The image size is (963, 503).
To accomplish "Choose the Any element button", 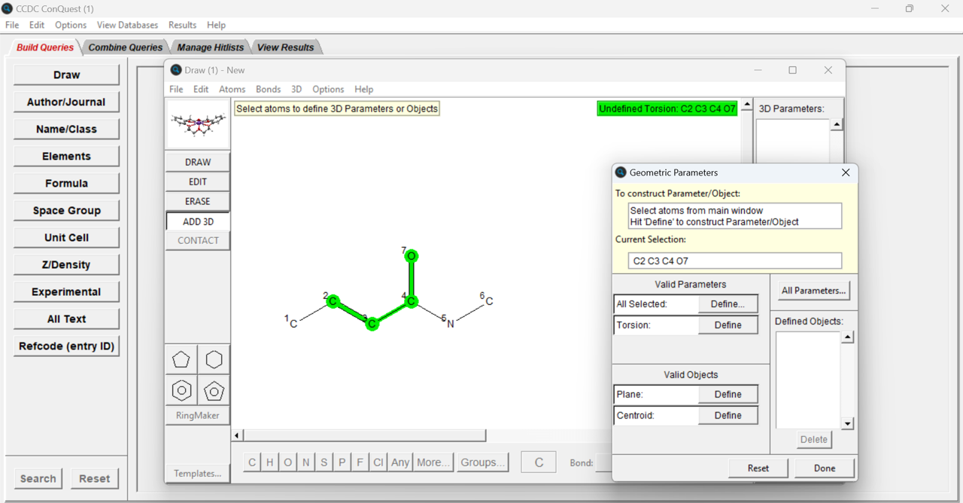I will [399, 462].
